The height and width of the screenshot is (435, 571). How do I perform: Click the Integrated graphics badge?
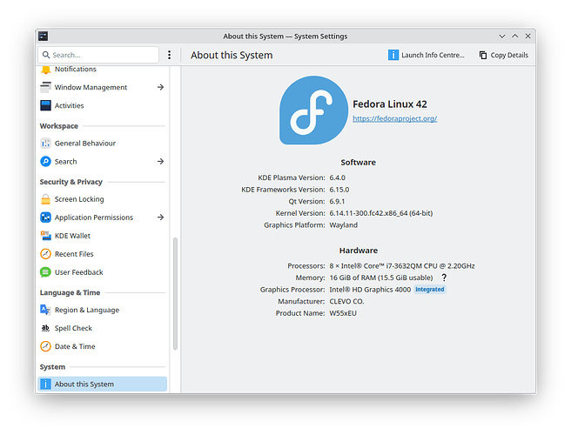tap(430, 290)
